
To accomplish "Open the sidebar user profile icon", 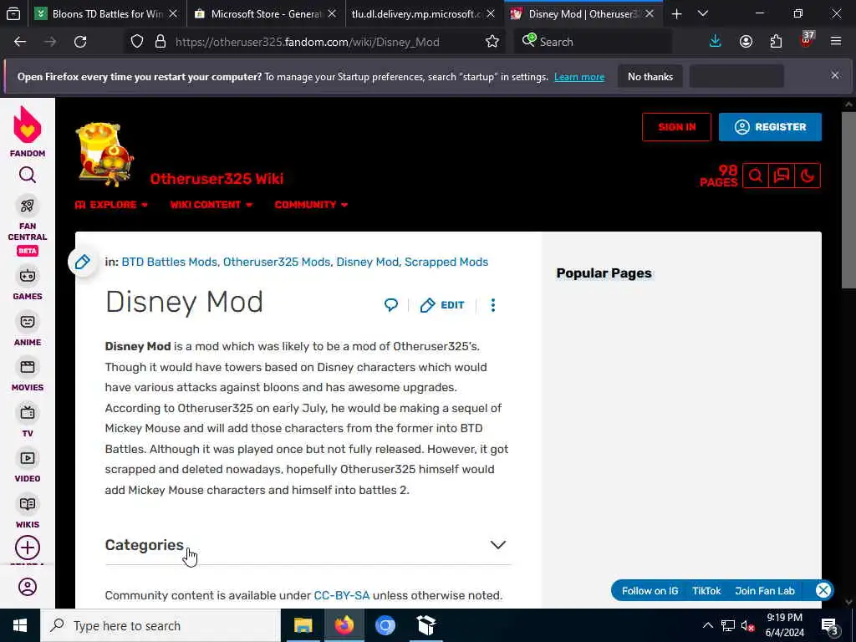I will pos(28,587).
